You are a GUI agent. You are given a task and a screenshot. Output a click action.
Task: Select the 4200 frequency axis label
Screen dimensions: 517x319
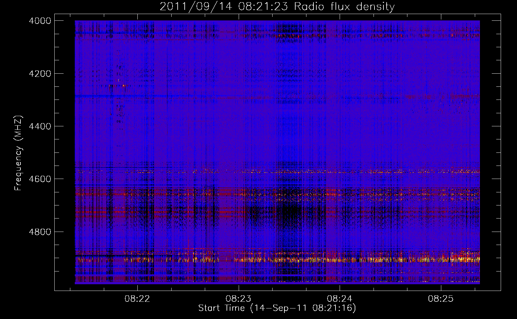coord(40,74)
